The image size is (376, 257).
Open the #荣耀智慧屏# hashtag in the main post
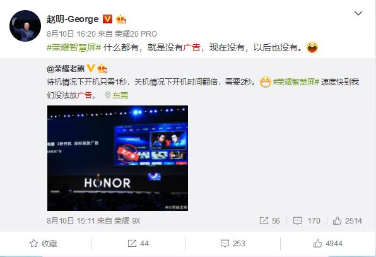(74, 47)
